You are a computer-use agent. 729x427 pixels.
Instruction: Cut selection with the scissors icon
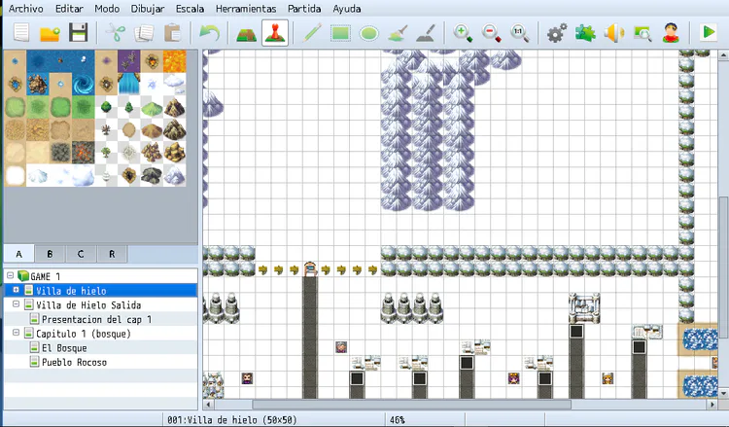pos(116,33)
